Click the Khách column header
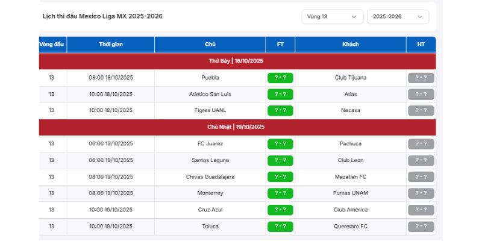This screenshot has width=482, height=241. tap(351, 45)
